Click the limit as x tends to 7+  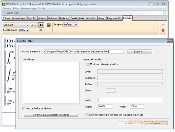11,102
